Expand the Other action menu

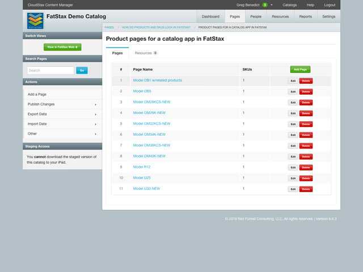pyautogui.click(x=63, y=134)
